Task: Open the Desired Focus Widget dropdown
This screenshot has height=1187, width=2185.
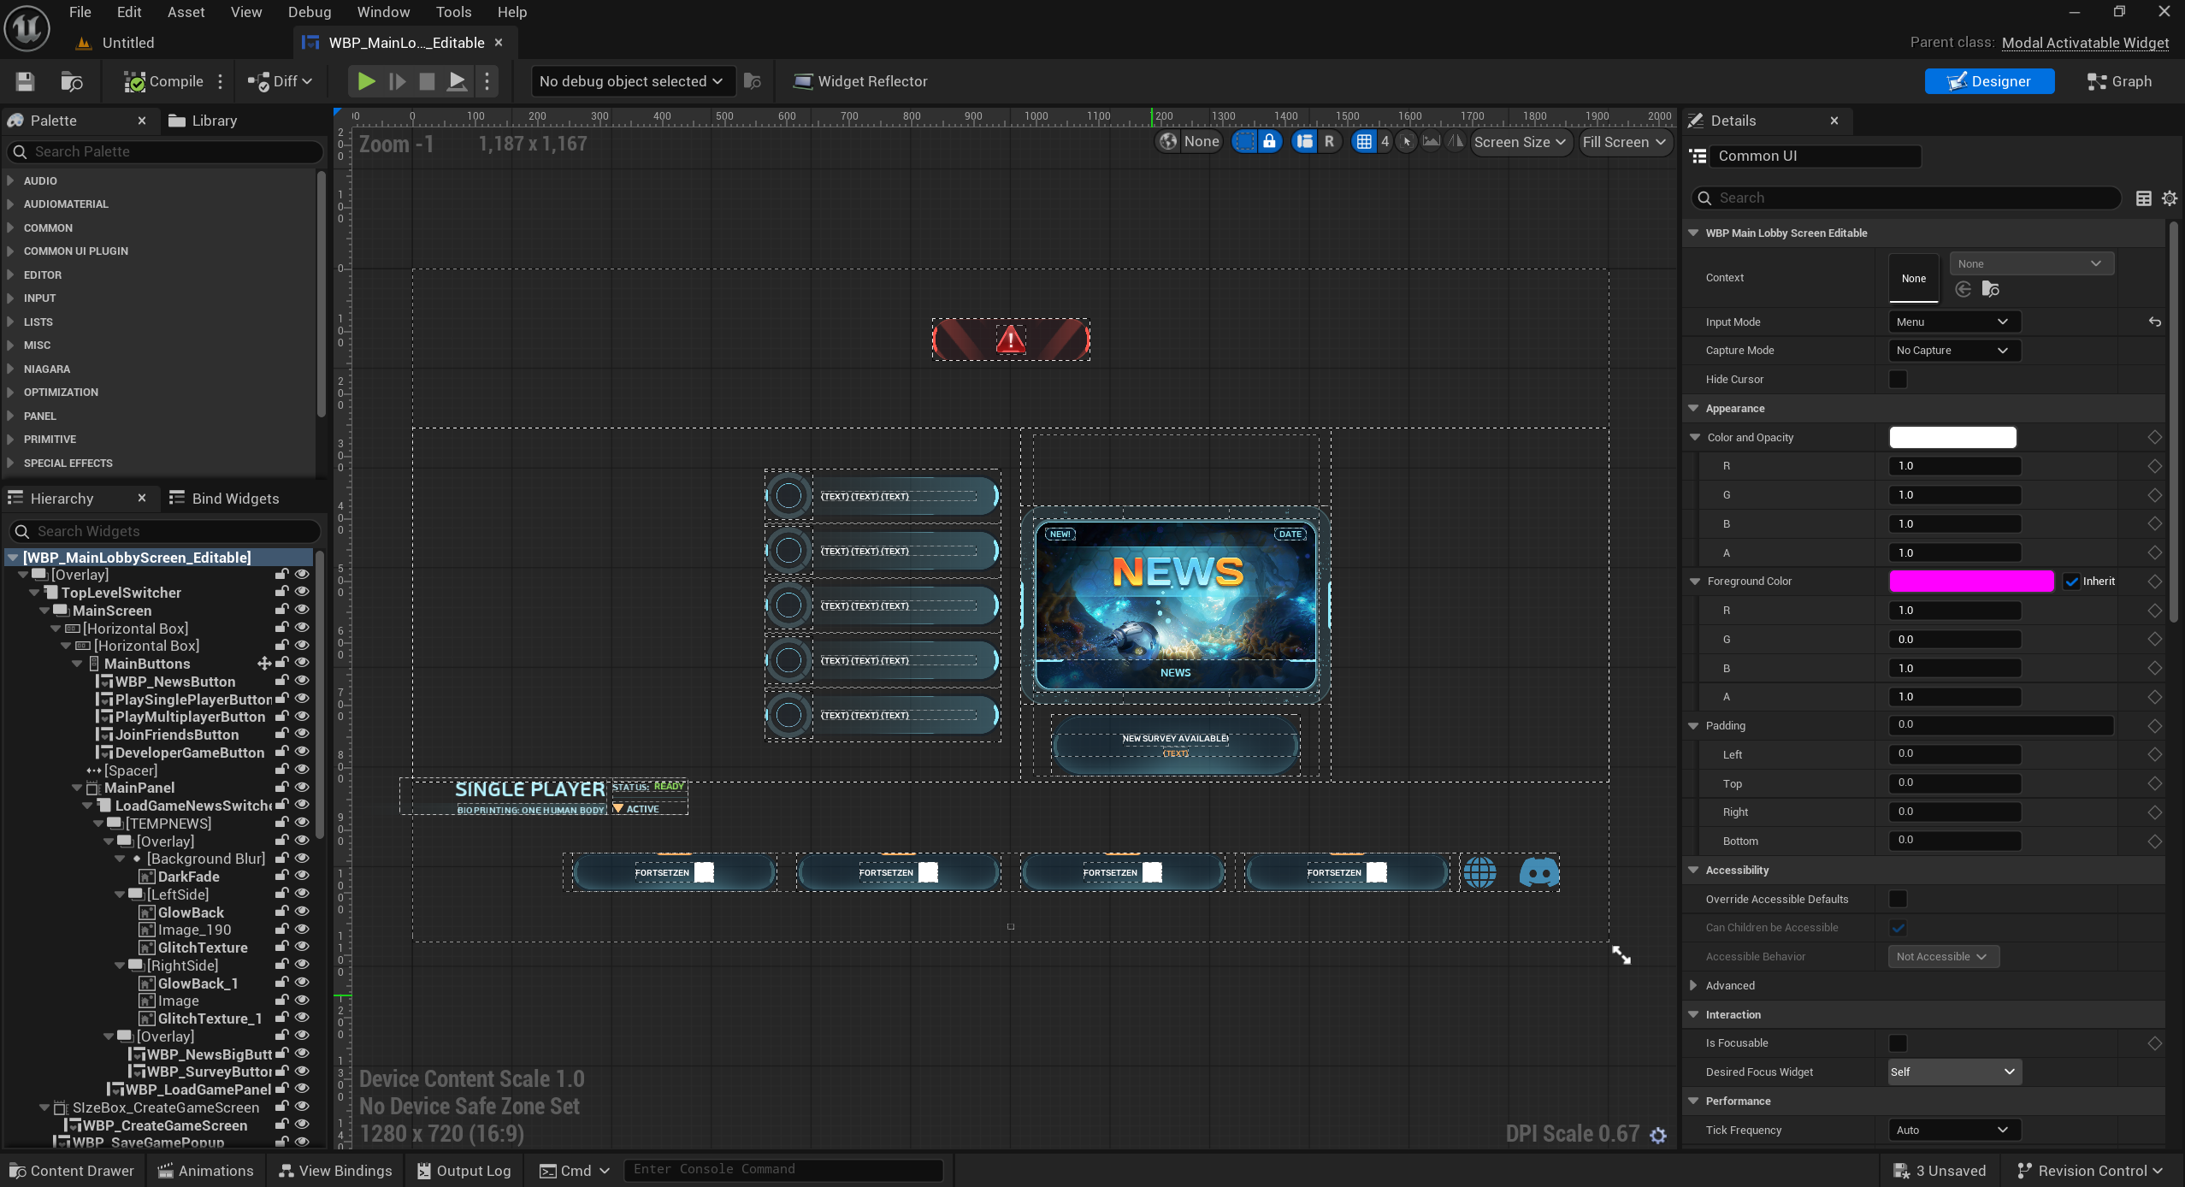Action: 1953,1072
